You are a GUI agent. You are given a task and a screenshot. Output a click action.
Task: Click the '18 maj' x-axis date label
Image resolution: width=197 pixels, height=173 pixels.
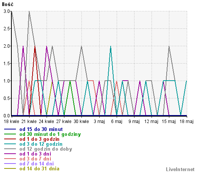tap(186, 122)
